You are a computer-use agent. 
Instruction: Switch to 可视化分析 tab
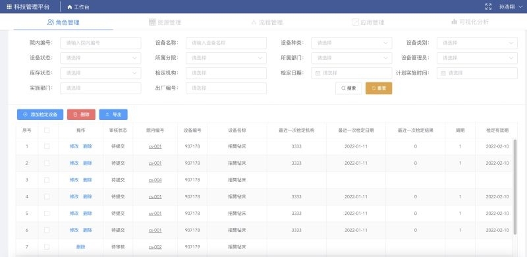point(470,22)
